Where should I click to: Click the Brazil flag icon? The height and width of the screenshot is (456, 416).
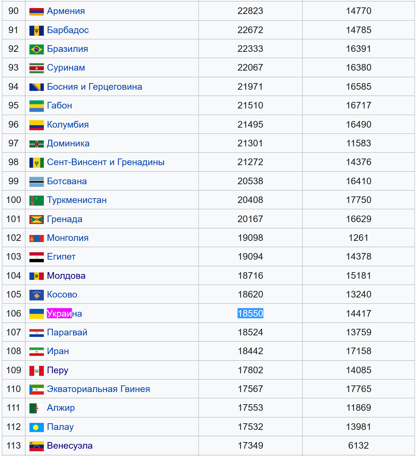pyautogui.click(x=36, y=49)
